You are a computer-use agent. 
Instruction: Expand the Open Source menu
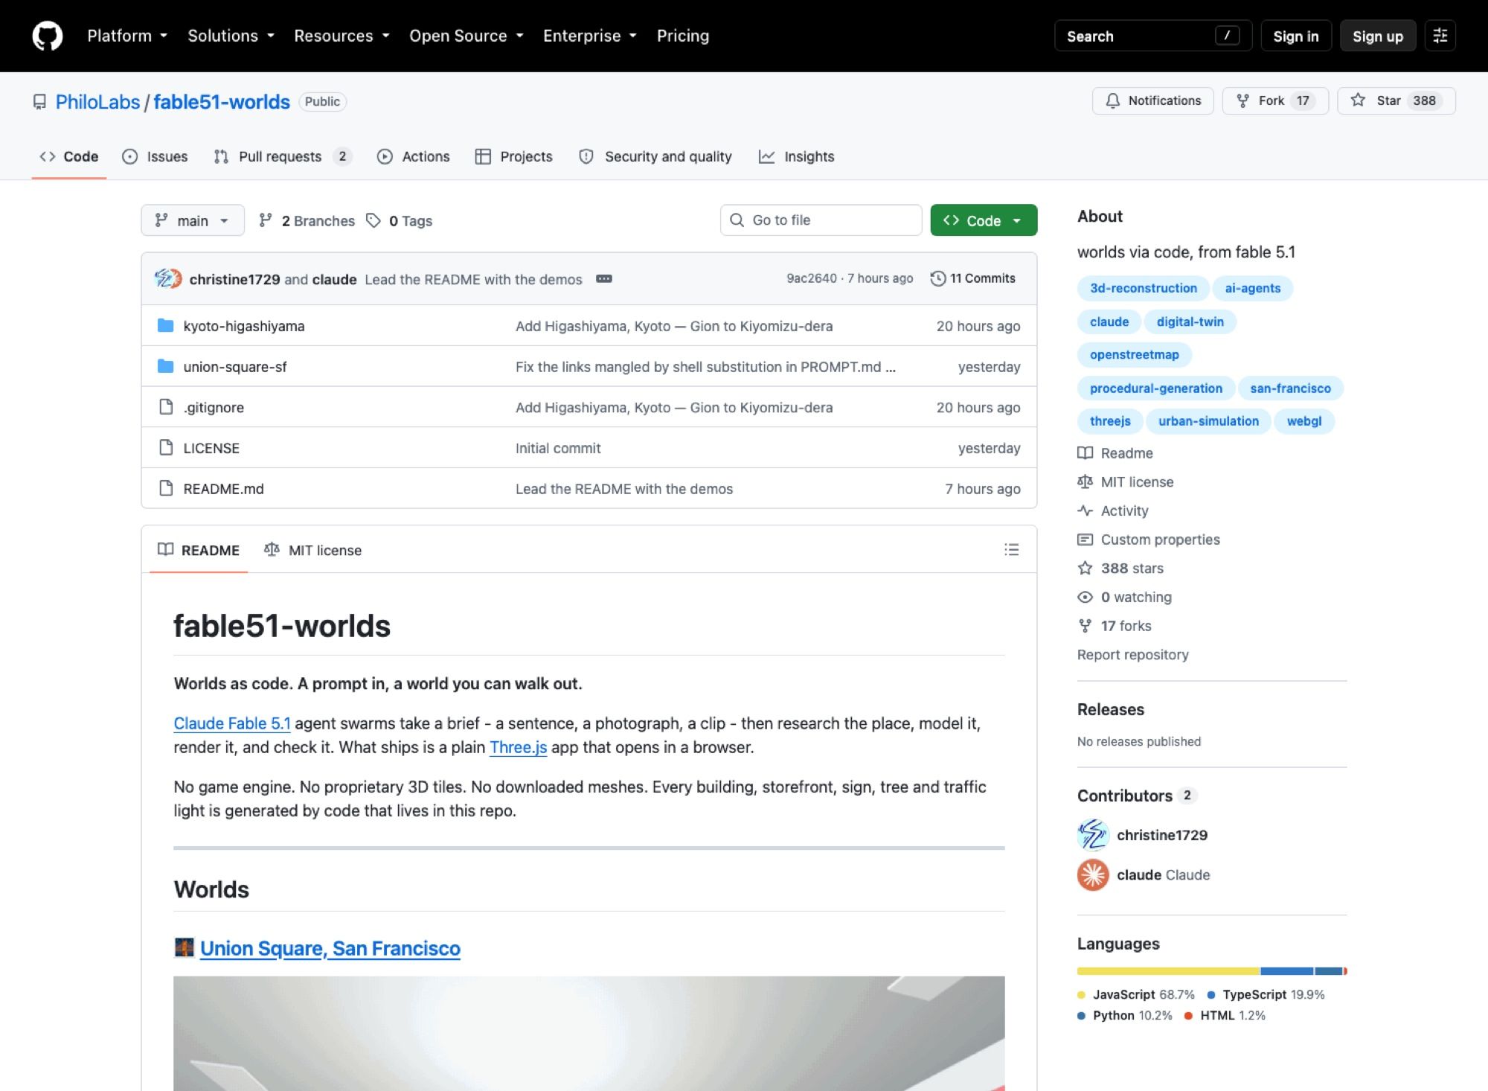pyautogui.click(x=466, y=36)
